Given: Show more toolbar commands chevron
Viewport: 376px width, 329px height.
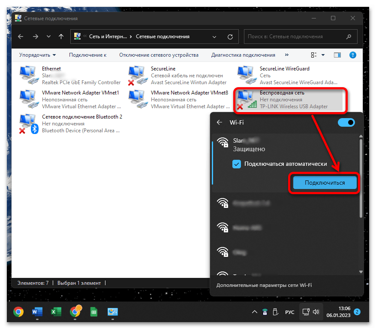Looking at the screenshot, I should (x=287, y=55).
